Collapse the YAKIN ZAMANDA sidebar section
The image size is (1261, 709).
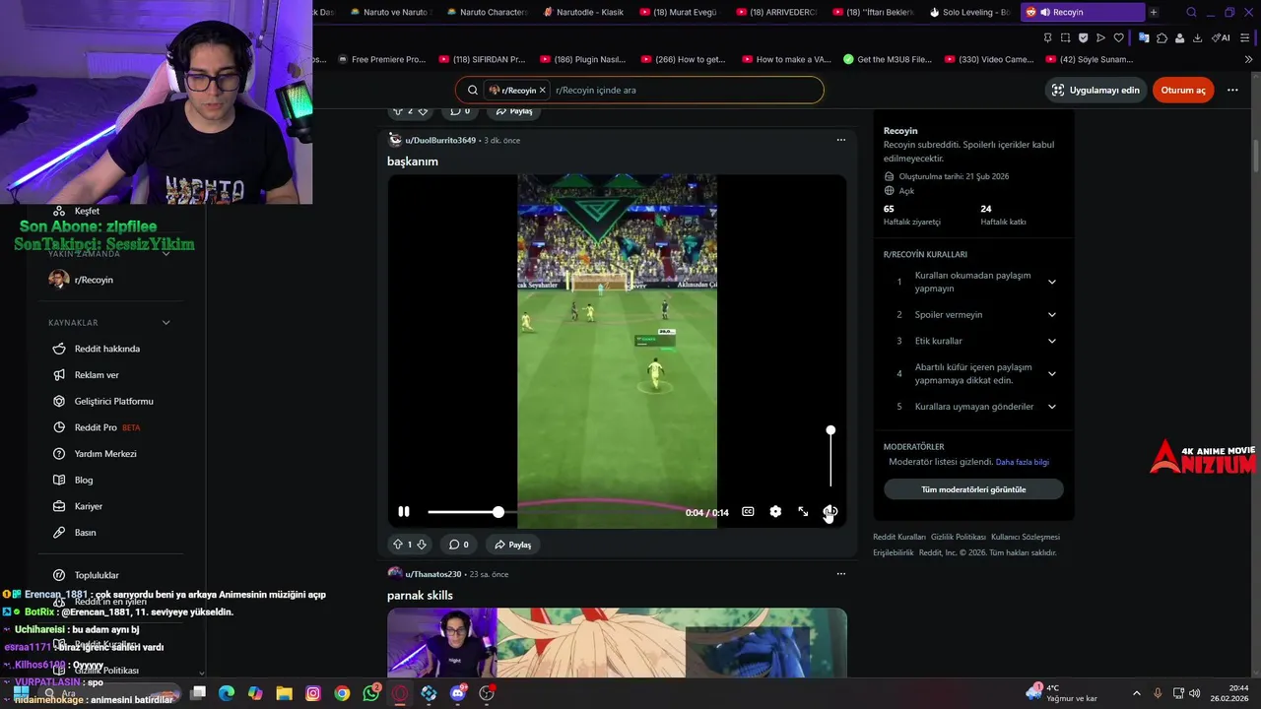[x=166, y=254]
